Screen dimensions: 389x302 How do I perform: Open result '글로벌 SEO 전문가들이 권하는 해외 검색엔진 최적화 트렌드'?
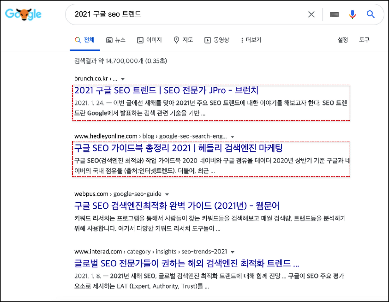coord(187,263)
